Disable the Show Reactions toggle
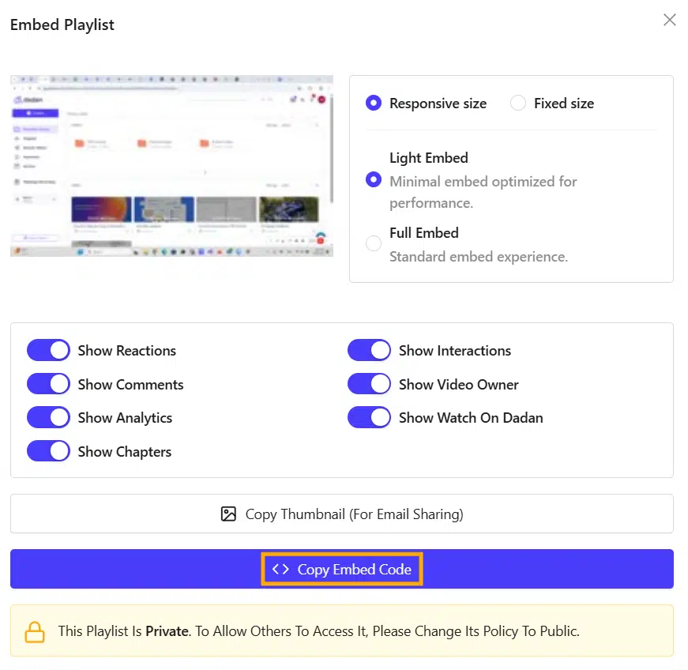Image resolution: width=688 pixels, height=670 pixels. coord(48,350)
